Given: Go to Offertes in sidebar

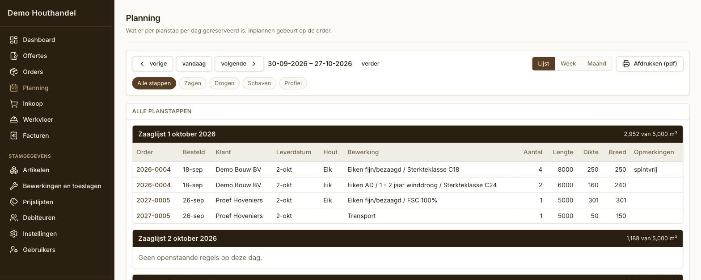Looking at the screenshot, I should (x=35, y=56).
